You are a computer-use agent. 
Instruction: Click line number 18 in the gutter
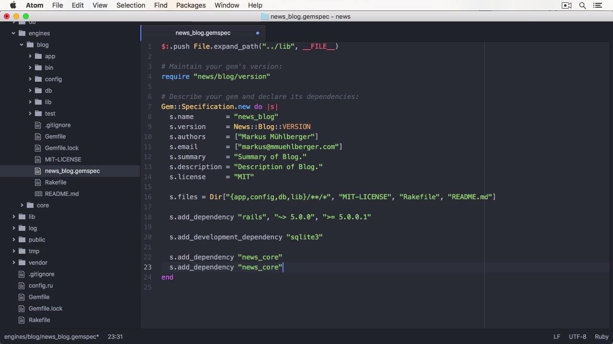coord(148,217)
